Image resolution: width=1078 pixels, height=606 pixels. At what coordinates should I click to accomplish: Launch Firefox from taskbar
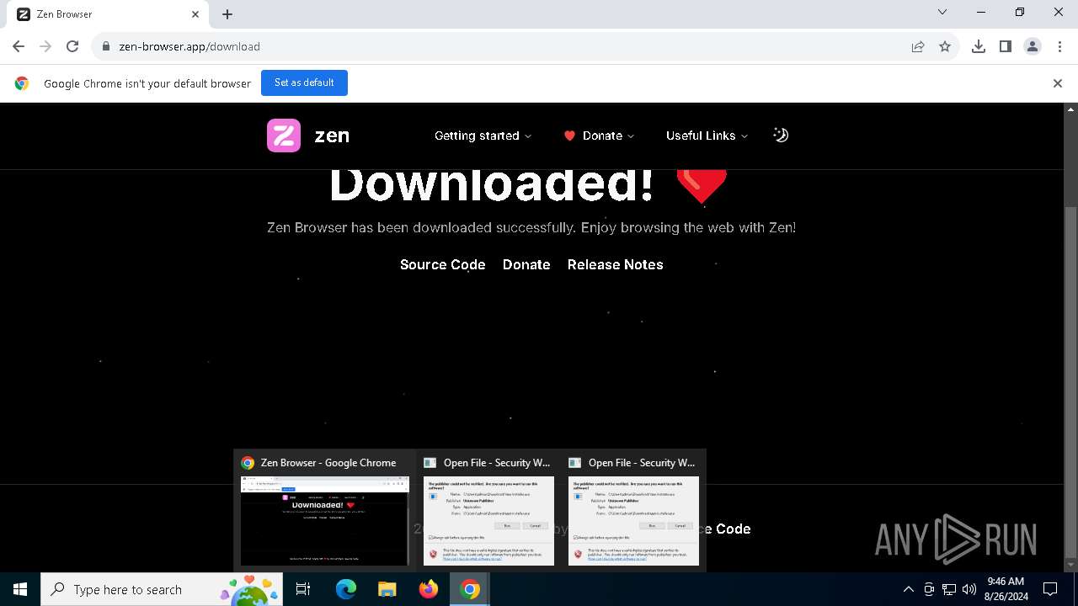tap(428, 589)
